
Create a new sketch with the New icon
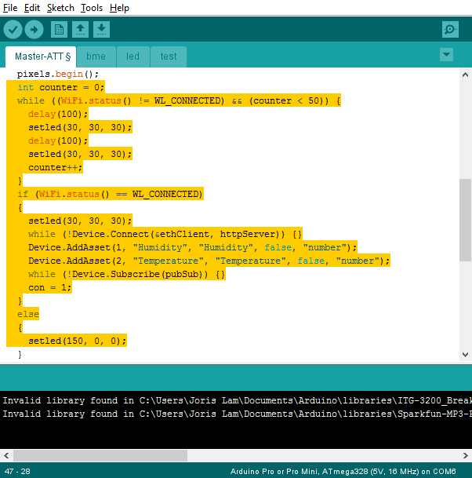coord(59,30)
